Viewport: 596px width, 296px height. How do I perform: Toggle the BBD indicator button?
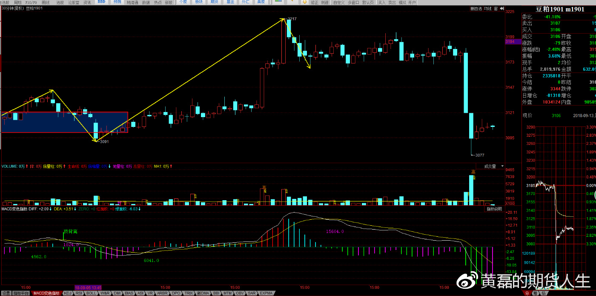point(101,2)
